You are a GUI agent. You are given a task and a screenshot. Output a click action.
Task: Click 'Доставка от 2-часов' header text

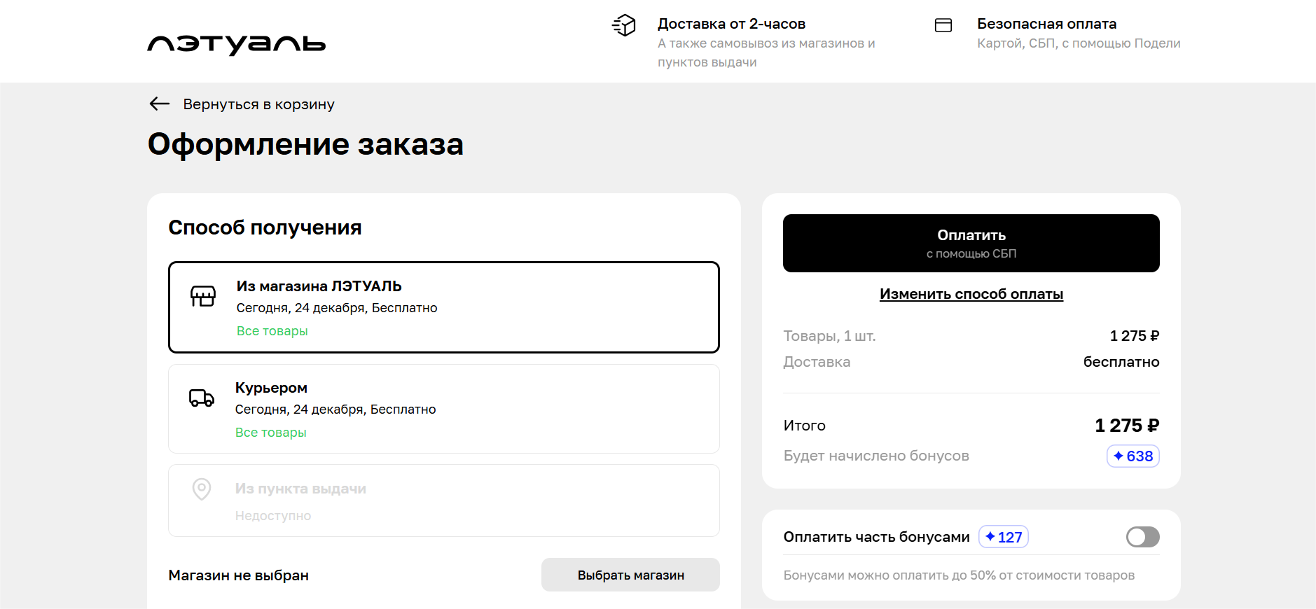[731, 24]
